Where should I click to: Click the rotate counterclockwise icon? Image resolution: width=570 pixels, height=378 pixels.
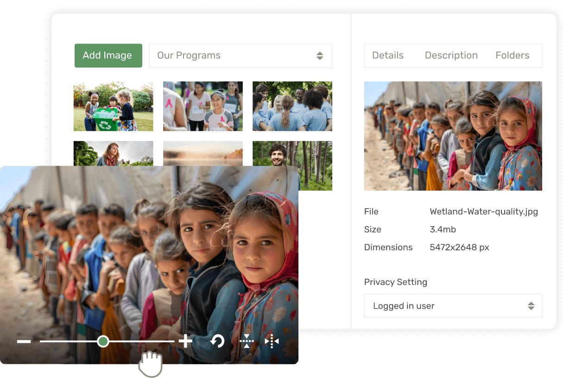[x=217, y=342]
